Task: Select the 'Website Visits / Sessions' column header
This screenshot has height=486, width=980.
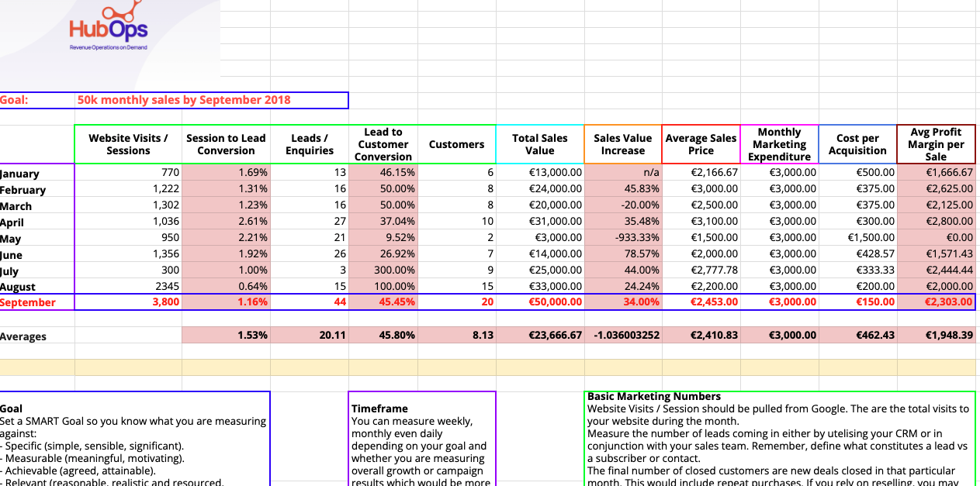Action: tap(127, 143)
